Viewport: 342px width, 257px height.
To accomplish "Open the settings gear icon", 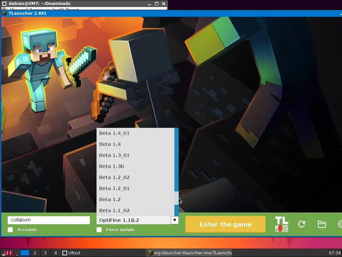I will [340, 224].
